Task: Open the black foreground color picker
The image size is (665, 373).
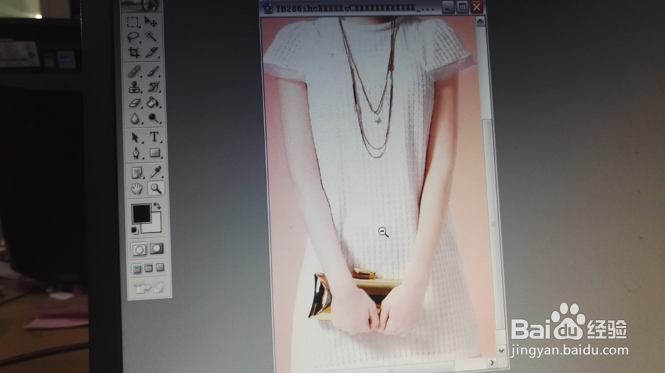Action: (x=141, y=213)
